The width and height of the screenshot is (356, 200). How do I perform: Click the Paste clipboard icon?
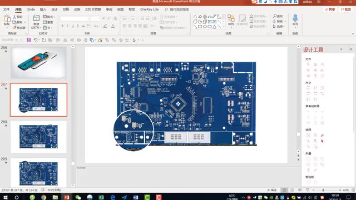coord(7,20)
